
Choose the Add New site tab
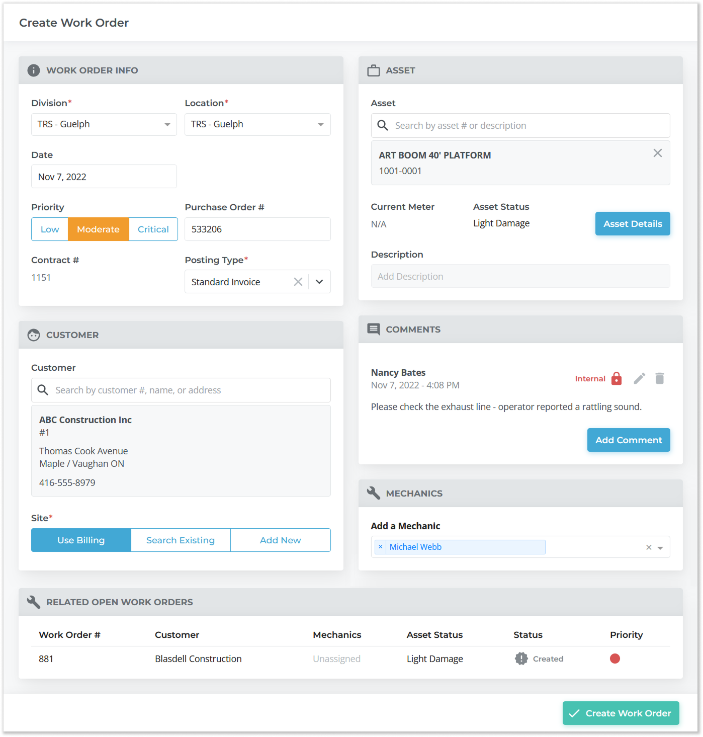[x=280, y=540]
